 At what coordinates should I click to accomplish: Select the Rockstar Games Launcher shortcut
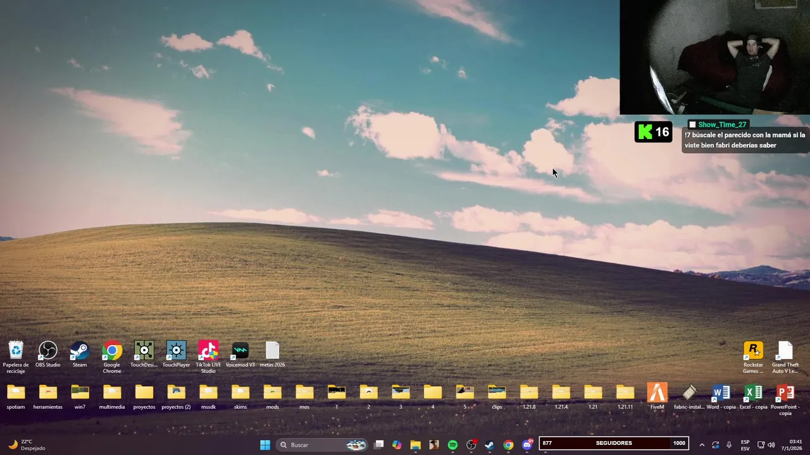(x=753, y=357)
